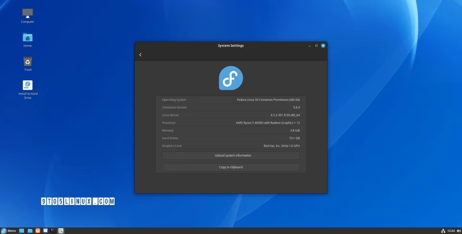462x234 pixels.
Task: Select the AMD Ryzen 5 4600H processor value
Action: (x=268, y=123)
